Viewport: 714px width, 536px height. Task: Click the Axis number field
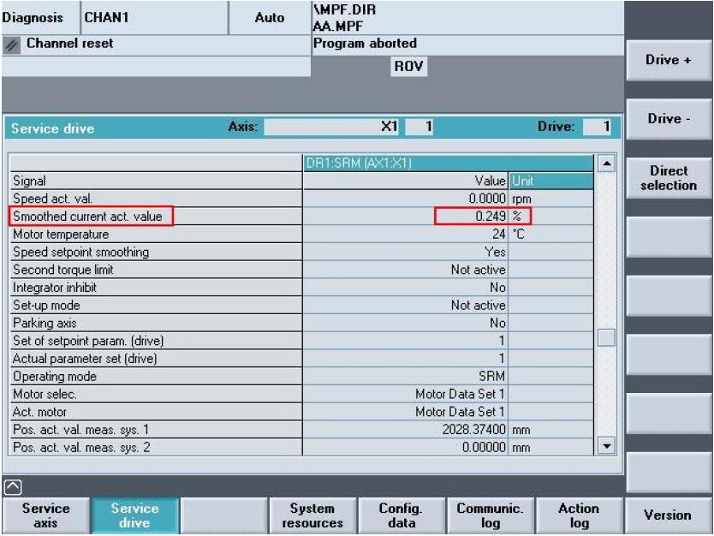[x=419, y=126]
